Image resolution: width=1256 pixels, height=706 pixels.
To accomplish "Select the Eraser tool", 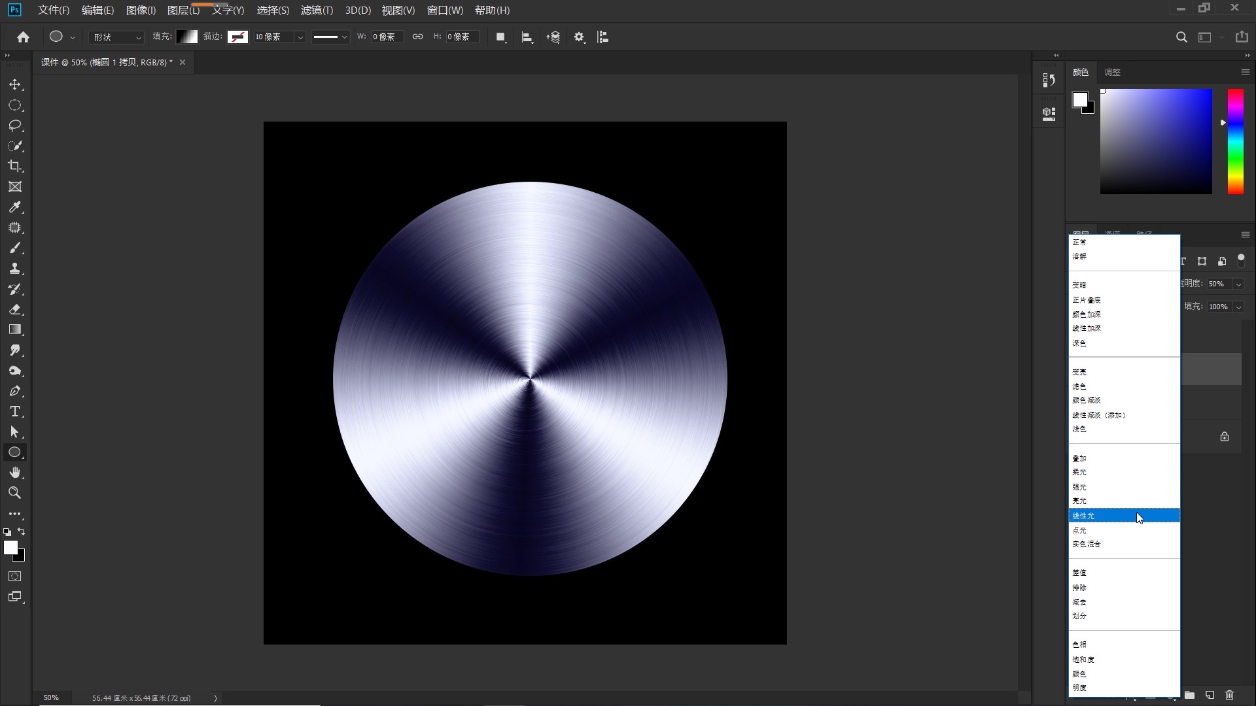I will click(15, 309).
